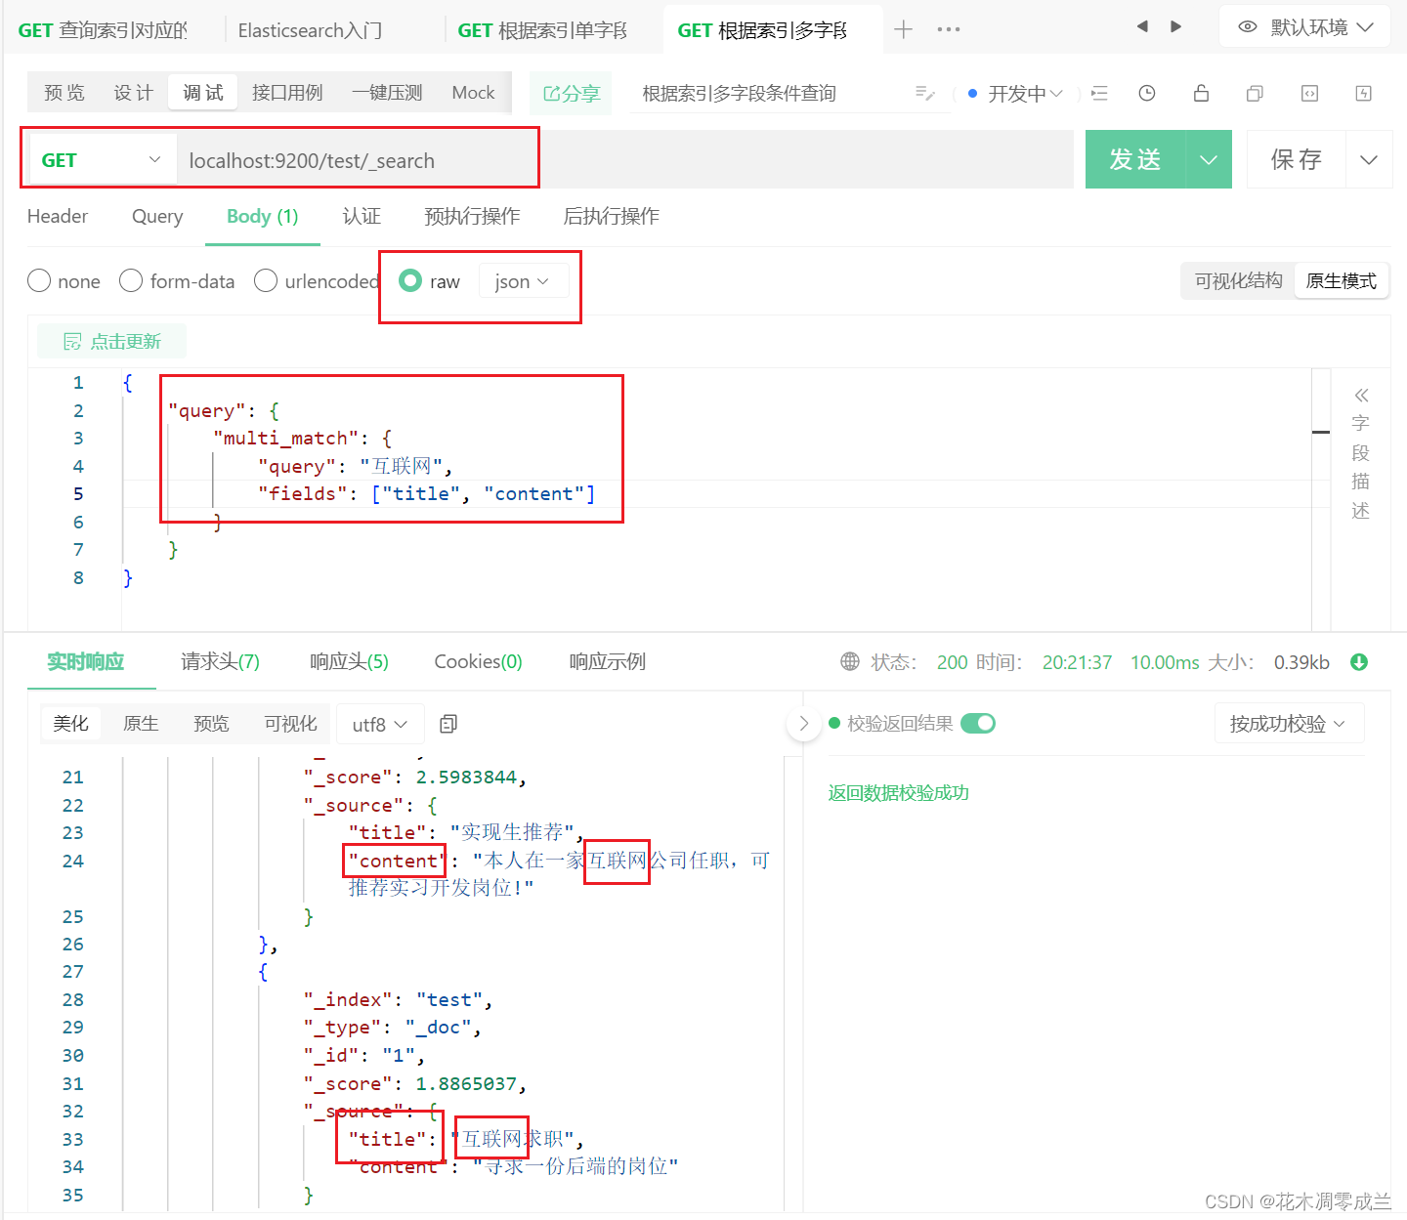Image resolution: width=1407 pixels, height=1220 pixels.
Task: Open the code generation icon
Action: [1309, 94]
